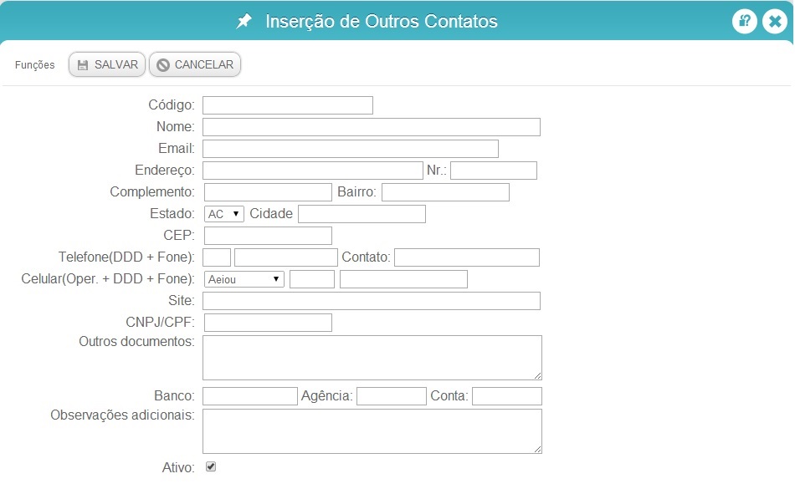Click the Agência input field
The width and height of the screenshot is (795, 494).
(392, 396)
